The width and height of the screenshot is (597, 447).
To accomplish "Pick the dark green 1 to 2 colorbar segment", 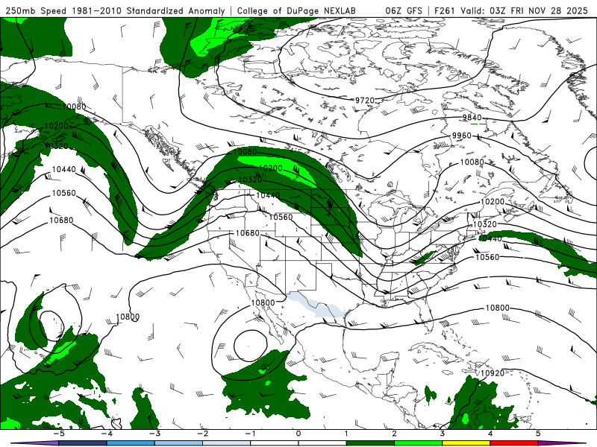I will [x=370, y=443].
